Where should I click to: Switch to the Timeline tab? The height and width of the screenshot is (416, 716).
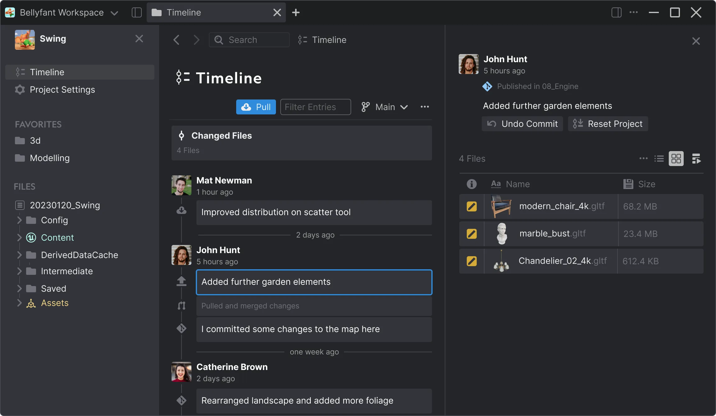[184, 12]
